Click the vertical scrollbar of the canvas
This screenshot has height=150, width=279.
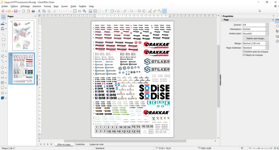218,77
